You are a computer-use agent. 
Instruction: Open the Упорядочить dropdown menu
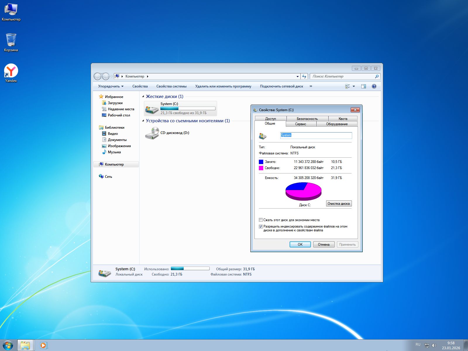coord(111,86)
